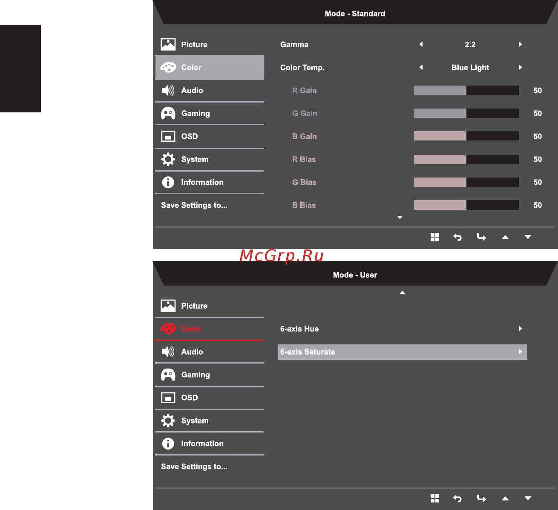This screenshot has width=558, height=510.
Task: Open Save Settings to... in Standard panel
Action: click(194, 205)
